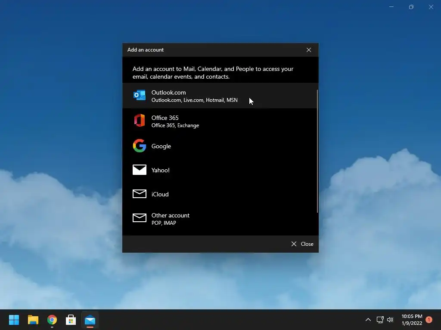Click the account list scrollbar

(317, 151)
